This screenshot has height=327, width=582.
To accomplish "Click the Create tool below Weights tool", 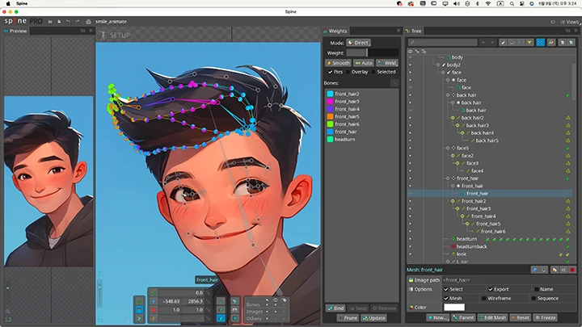I will [x=139, y=318].
